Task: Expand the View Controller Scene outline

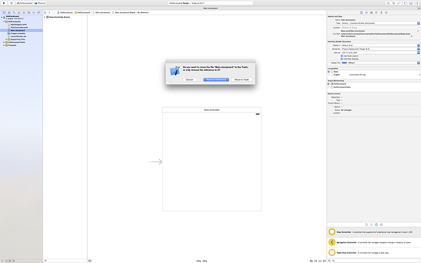Action: [x=45, y=17]
